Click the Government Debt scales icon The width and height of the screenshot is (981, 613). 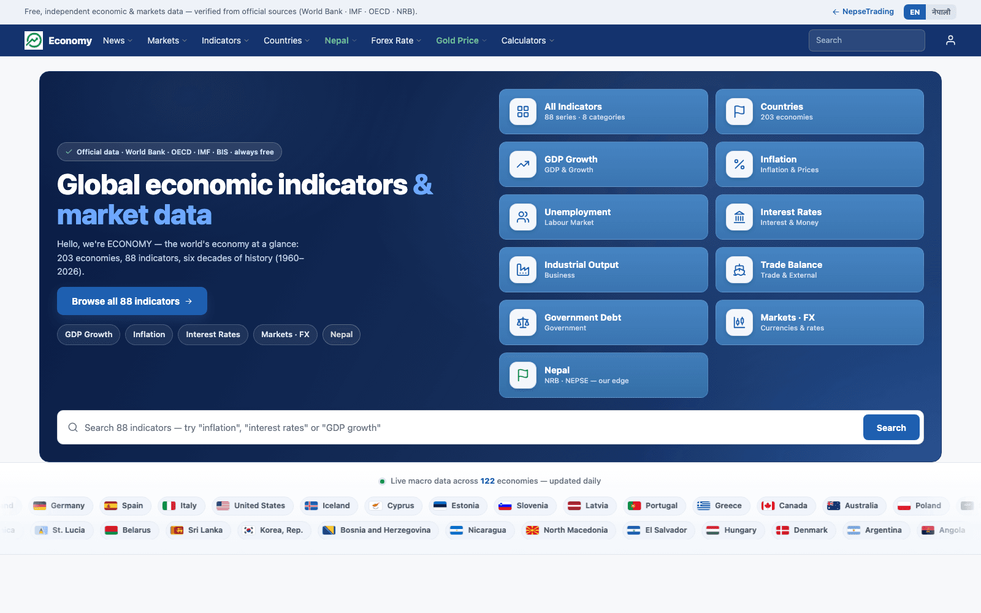click(523, 322)
